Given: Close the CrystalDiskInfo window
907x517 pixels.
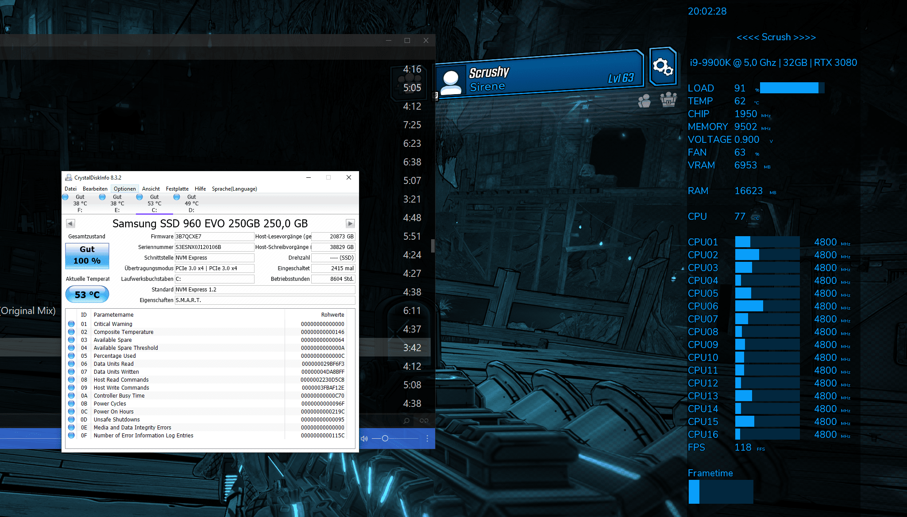Looking at the screenshot, I should tap(349, 177).
